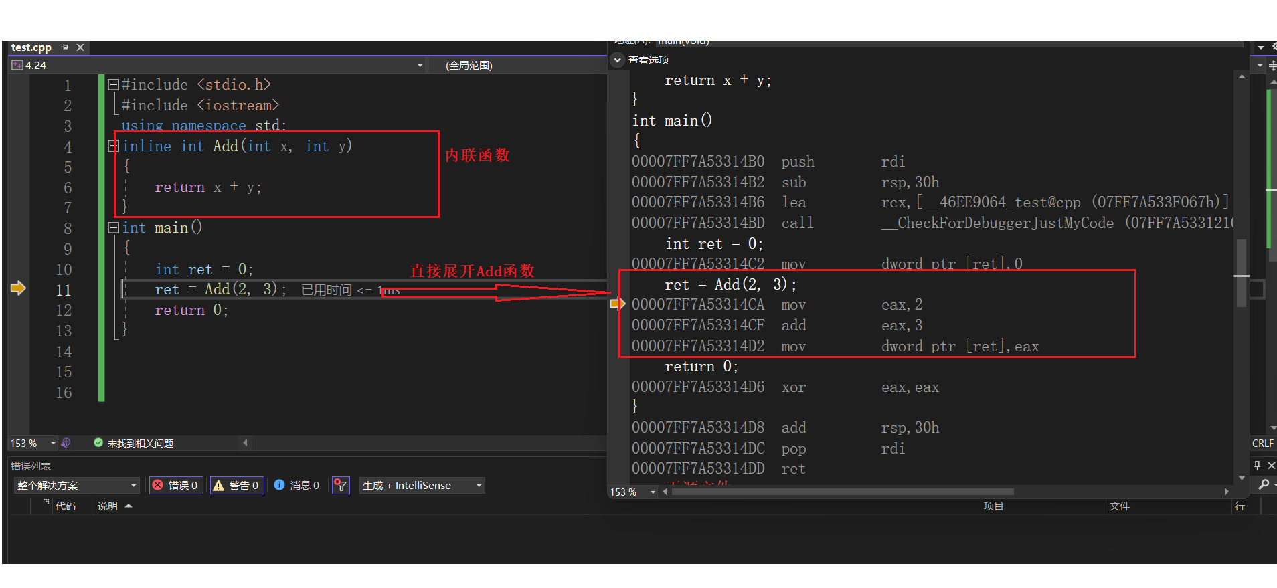Toggle the 错误 0 errors filter
This screenshot has width=1277, height=588.
pos(176,486)
